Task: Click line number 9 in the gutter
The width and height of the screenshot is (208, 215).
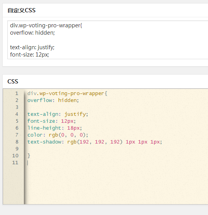Action: [x=17, y=148]
